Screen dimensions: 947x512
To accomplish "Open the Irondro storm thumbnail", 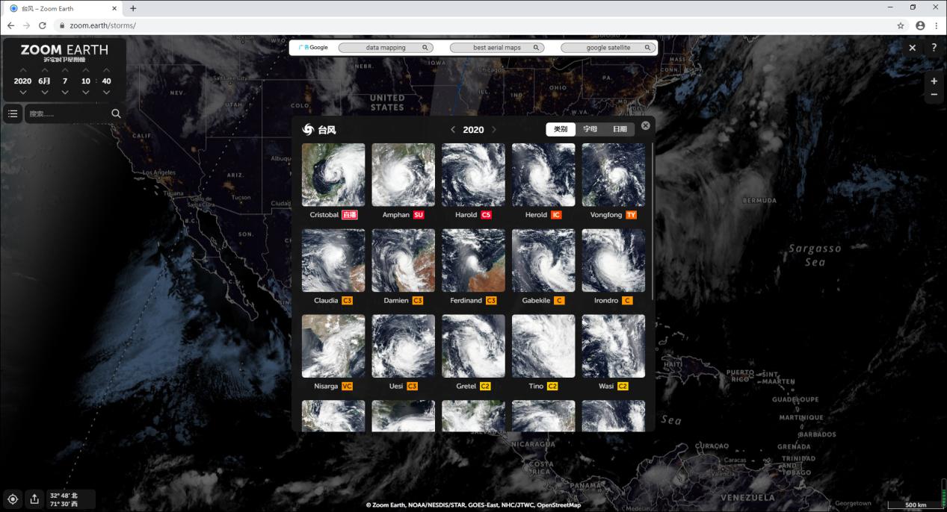I will (614, 260).
